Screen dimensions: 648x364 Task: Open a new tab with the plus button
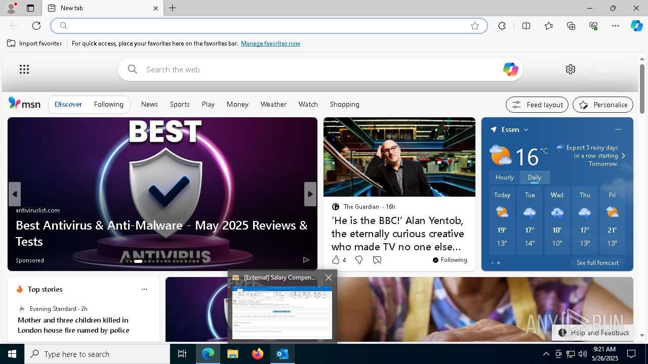point(172,8)
